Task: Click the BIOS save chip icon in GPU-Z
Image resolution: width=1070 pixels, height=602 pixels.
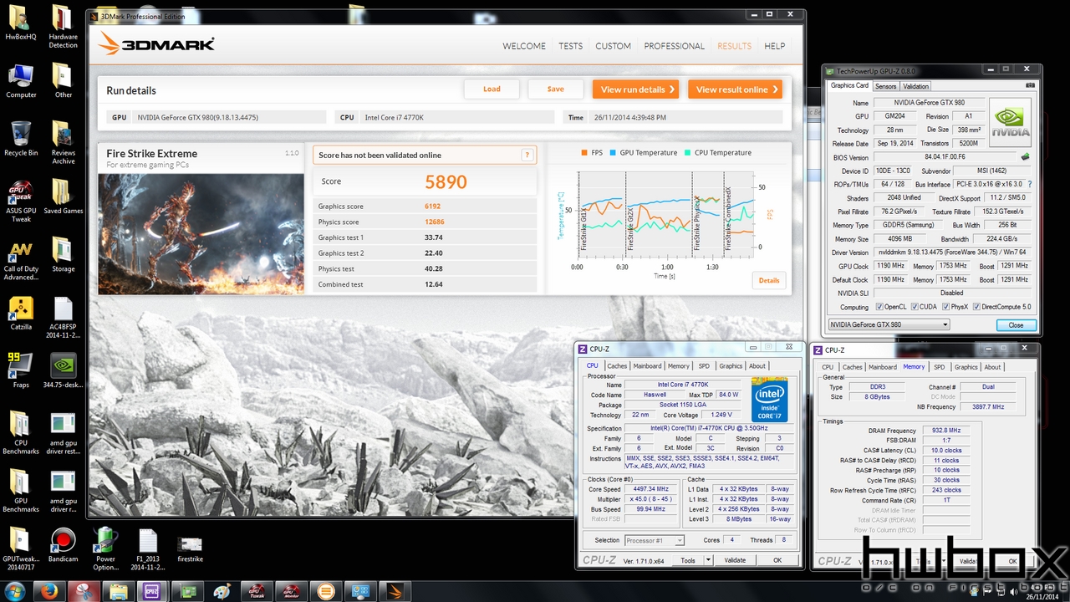Action: (1026, 156)
